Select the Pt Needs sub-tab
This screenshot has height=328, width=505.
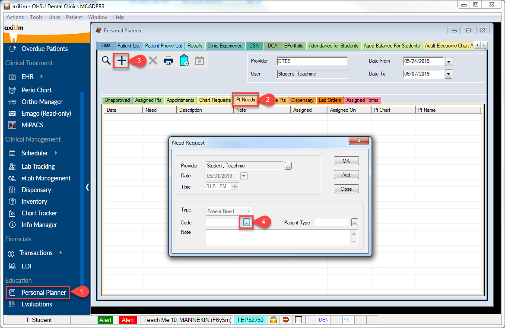(x=245, y=100)
